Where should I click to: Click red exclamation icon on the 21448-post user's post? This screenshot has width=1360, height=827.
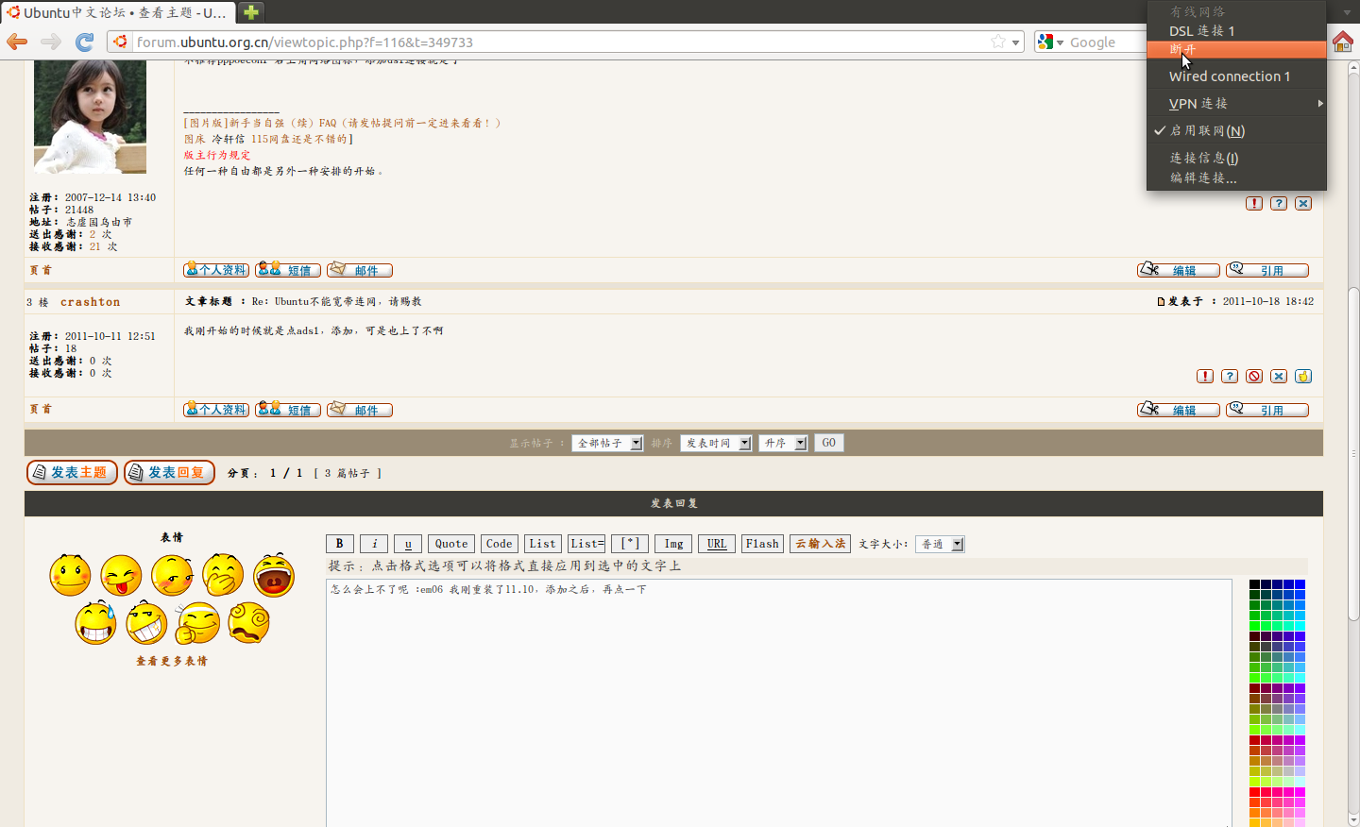click(x=1254, y=204)
